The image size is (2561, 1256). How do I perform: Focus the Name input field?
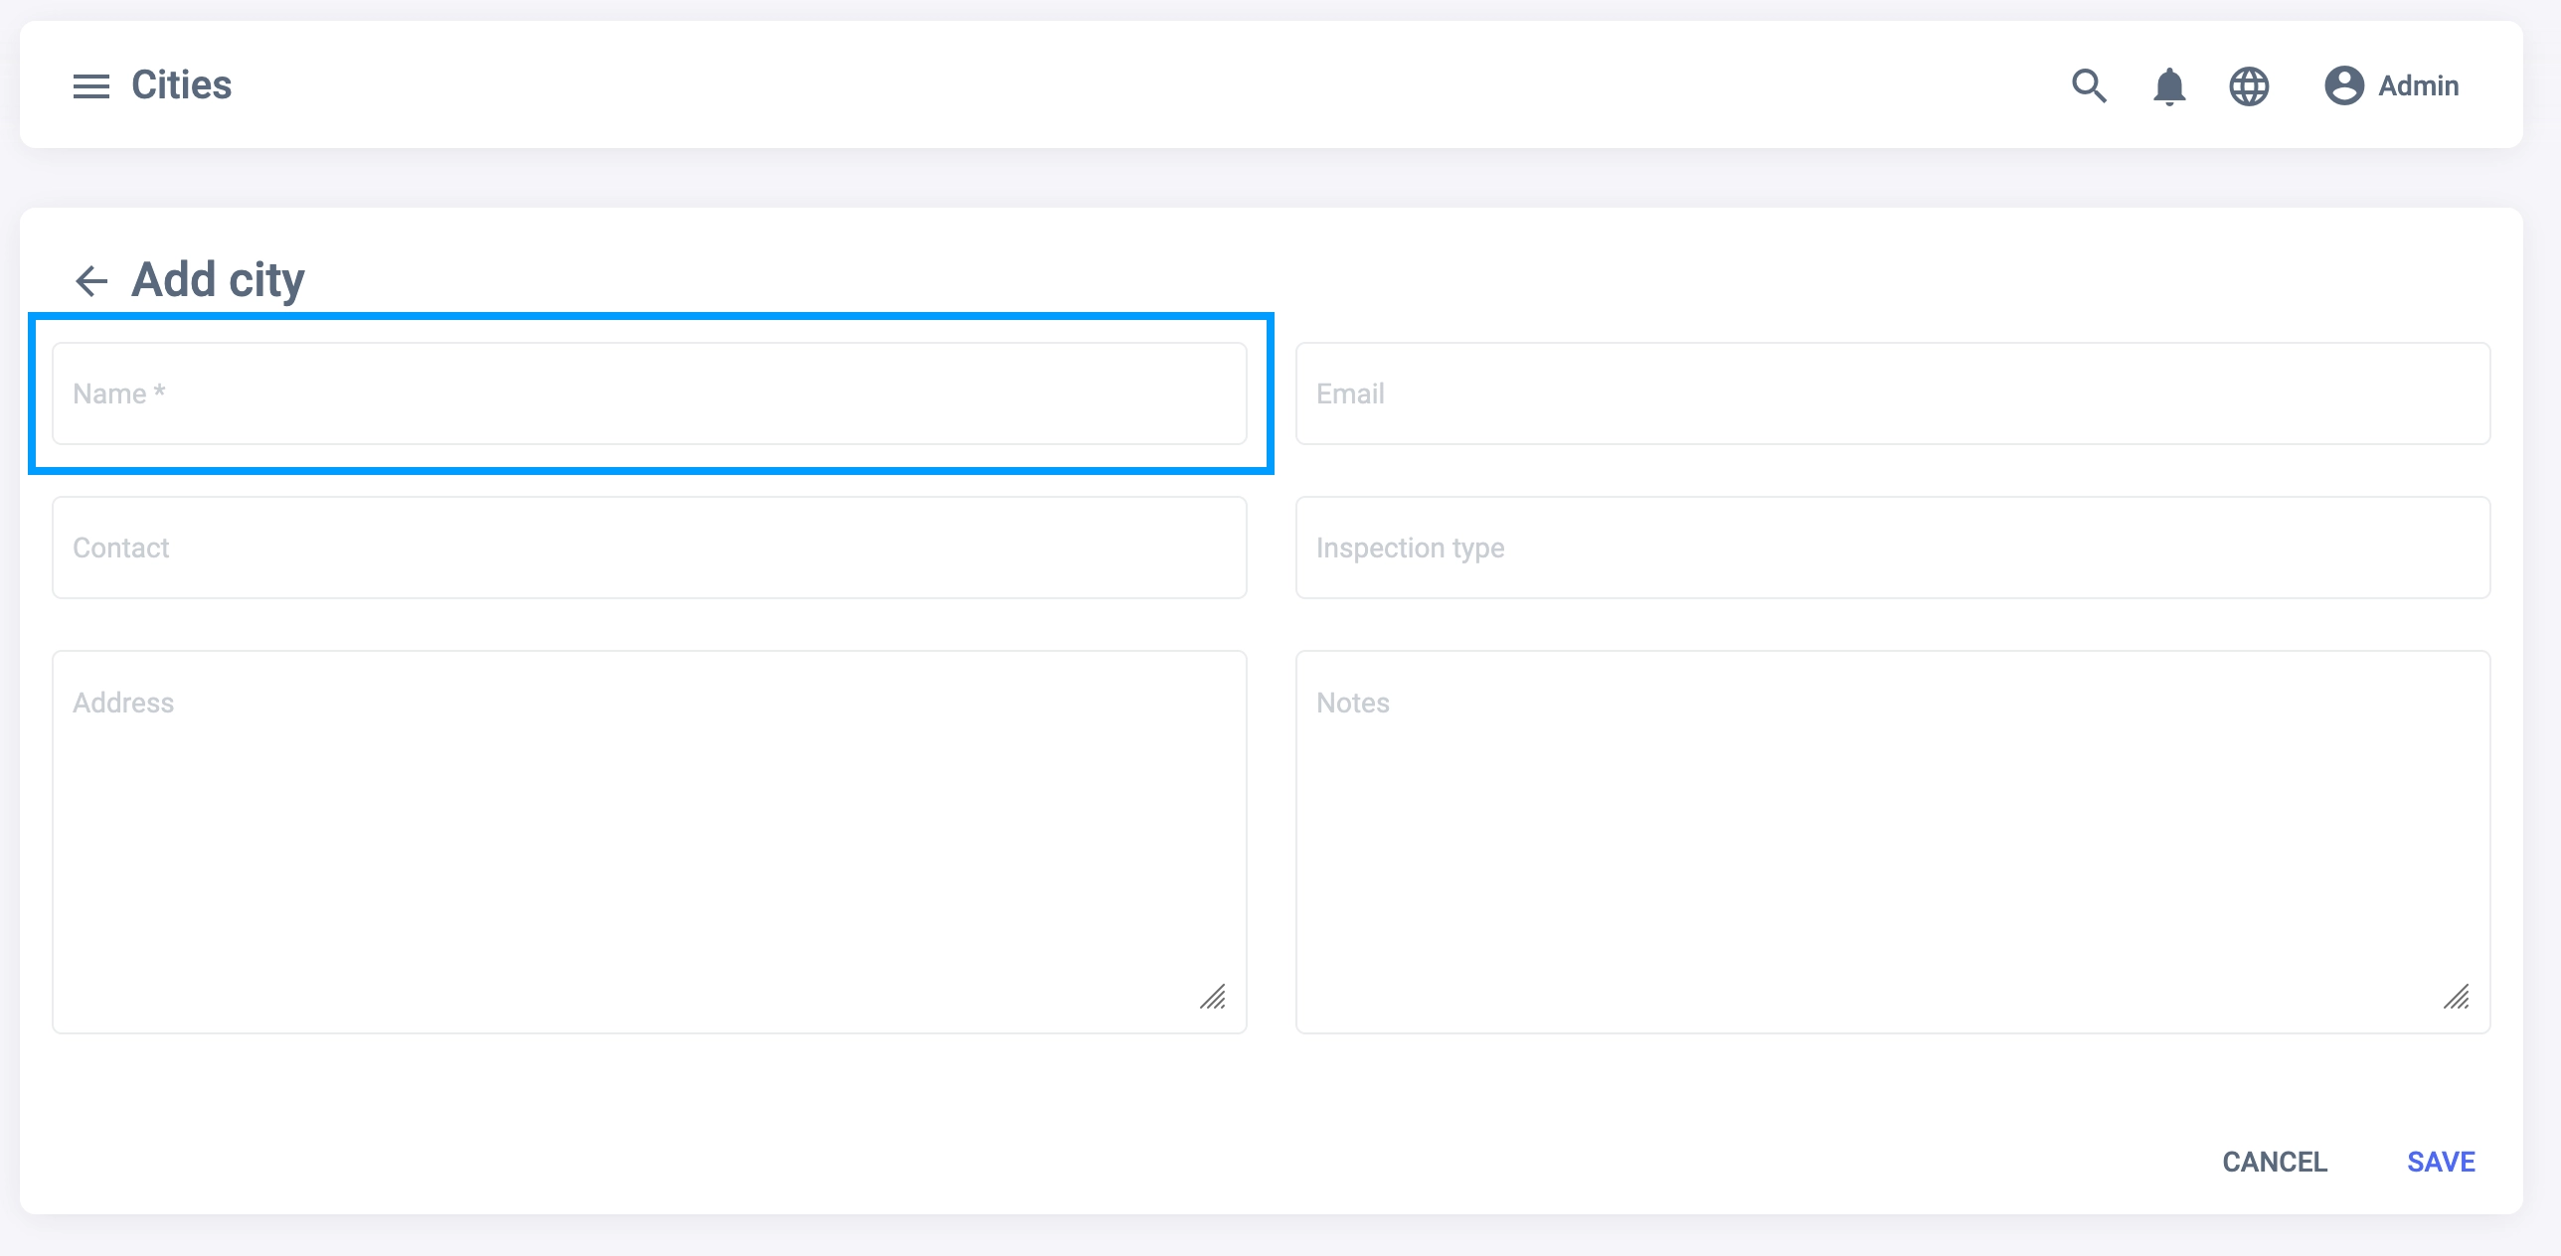649,393
